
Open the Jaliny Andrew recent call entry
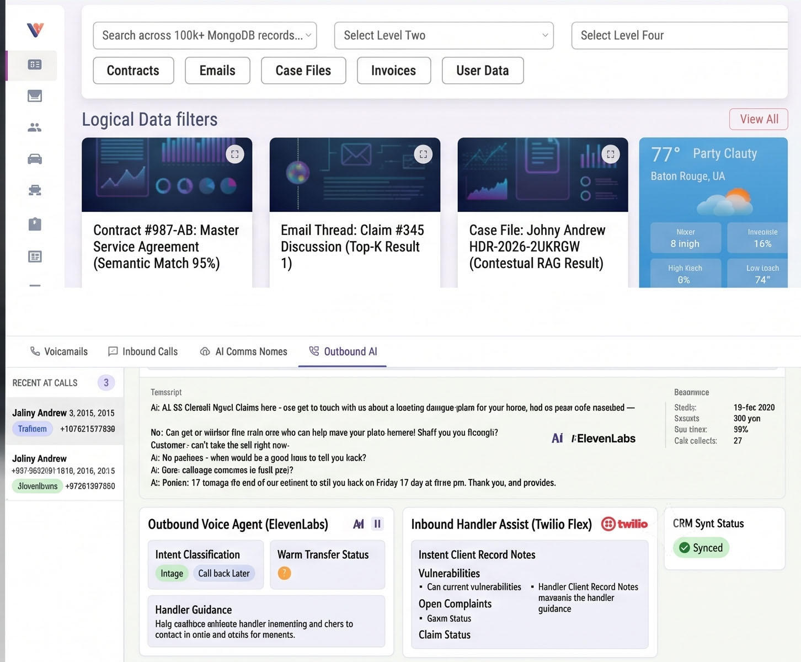[64, 421]
